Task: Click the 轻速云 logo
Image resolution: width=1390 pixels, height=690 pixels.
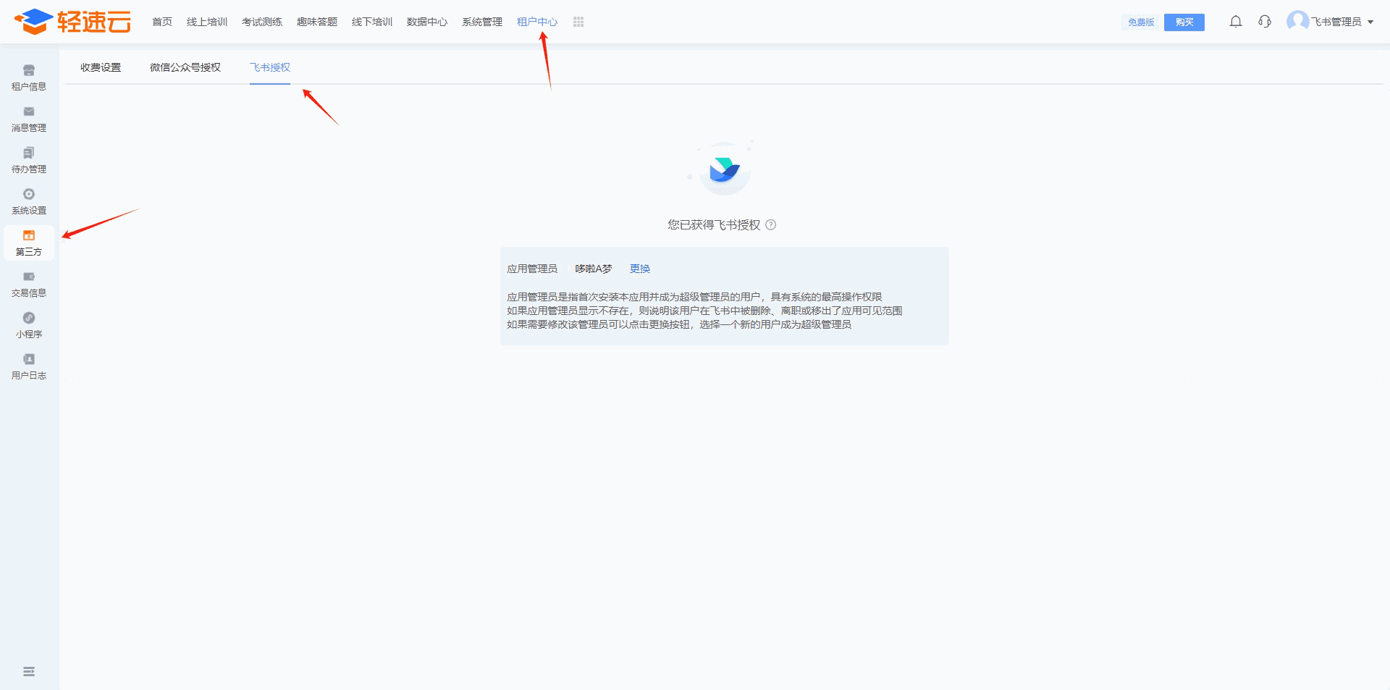Action: tap(72, 22)
